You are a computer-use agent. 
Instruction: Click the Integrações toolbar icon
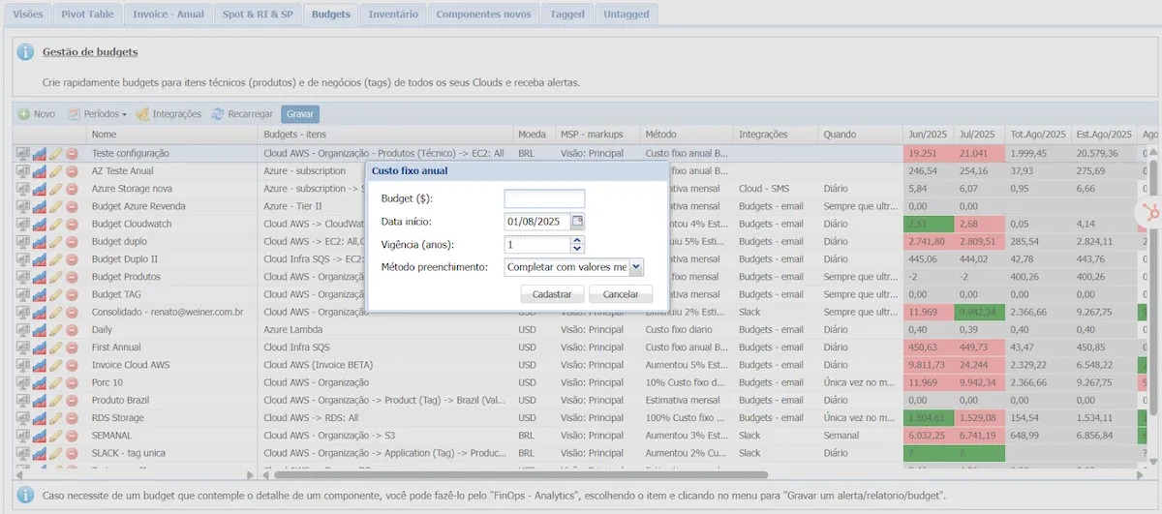coord(142,114)
